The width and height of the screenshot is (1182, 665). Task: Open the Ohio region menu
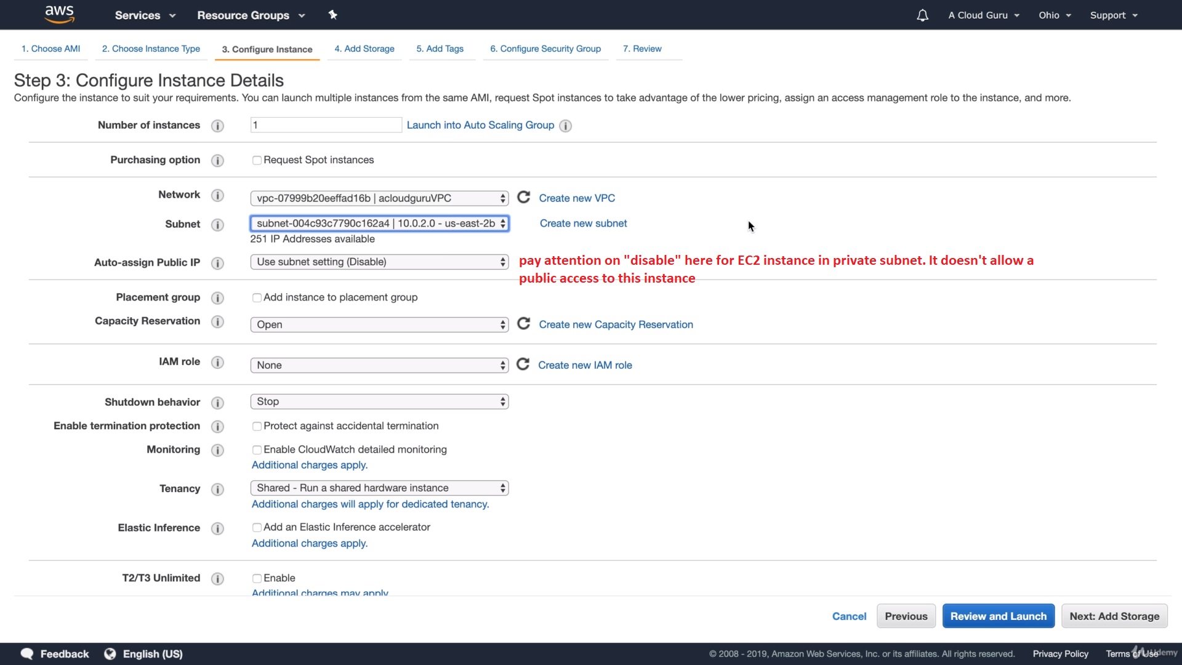[x=1055, y=15]
